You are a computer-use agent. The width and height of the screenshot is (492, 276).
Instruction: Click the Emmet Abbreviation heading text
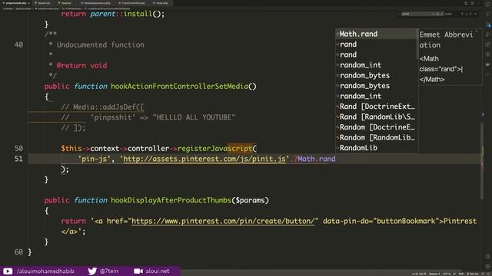pos(446,40)
